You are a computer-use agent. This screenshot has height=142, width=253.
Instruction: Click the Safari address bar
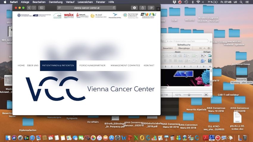pyautogui.click(x=87, y=8)
